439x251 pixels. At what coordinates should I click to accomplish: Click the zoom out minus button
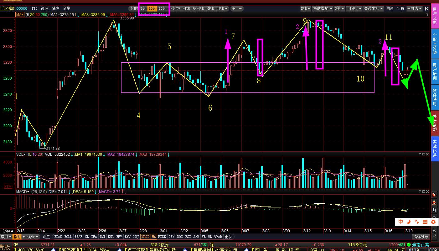(x=240, y=9)
